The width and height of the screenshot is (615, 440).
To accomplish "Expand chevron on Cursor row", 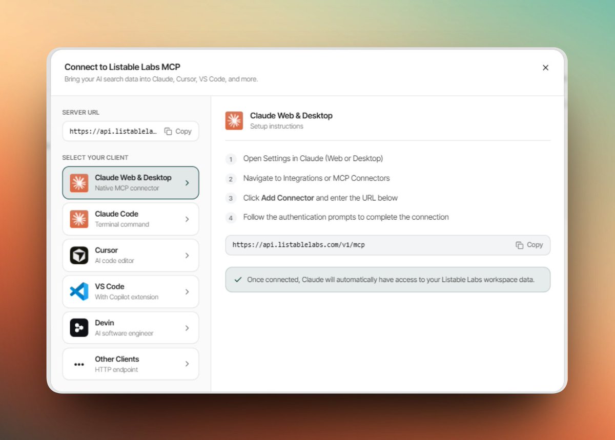I will [187, 256].
